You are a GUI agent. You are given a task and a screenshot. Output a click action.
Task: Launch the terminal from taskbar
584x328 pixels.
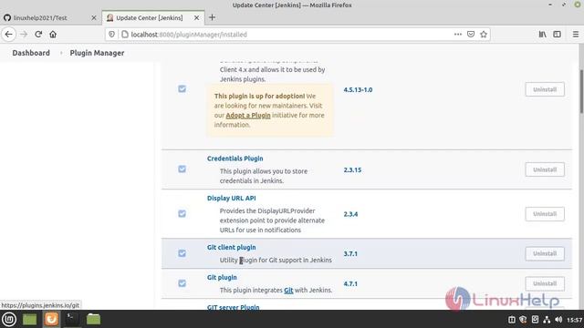pyautogui.click(x=72, y=319)
